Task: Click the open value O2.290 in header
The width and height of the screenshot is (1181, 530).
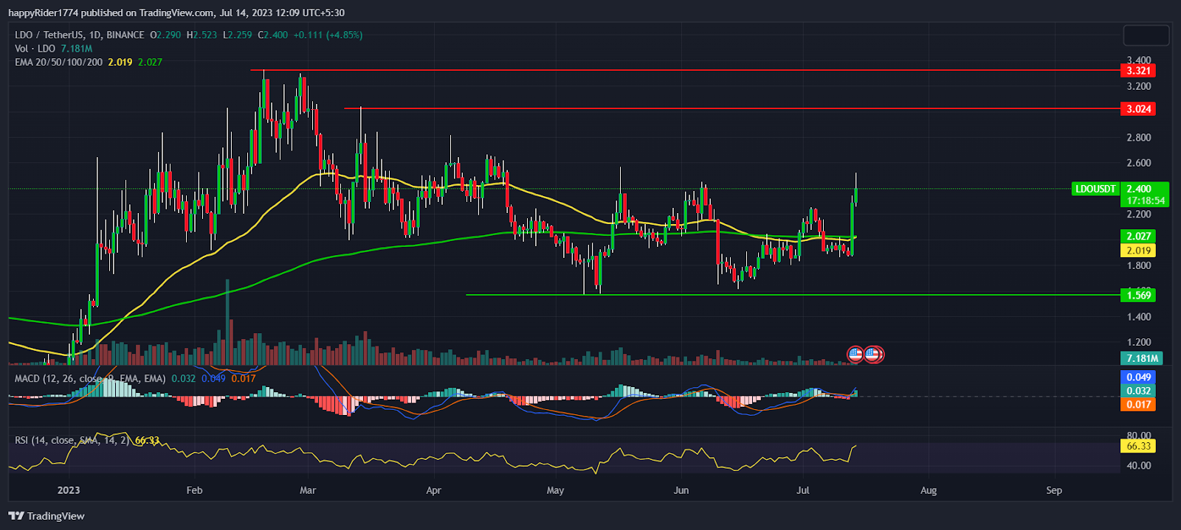Action: coord(165,35)
